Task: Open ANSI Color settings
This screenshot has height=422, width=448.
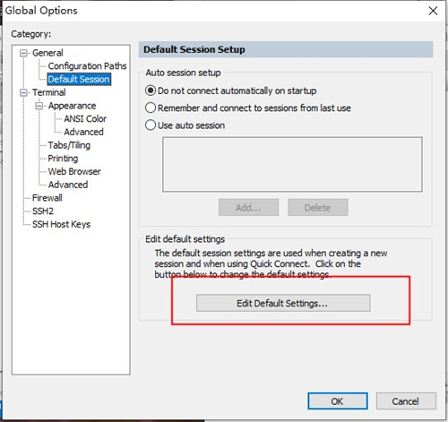Action: [x=85, y=119]
